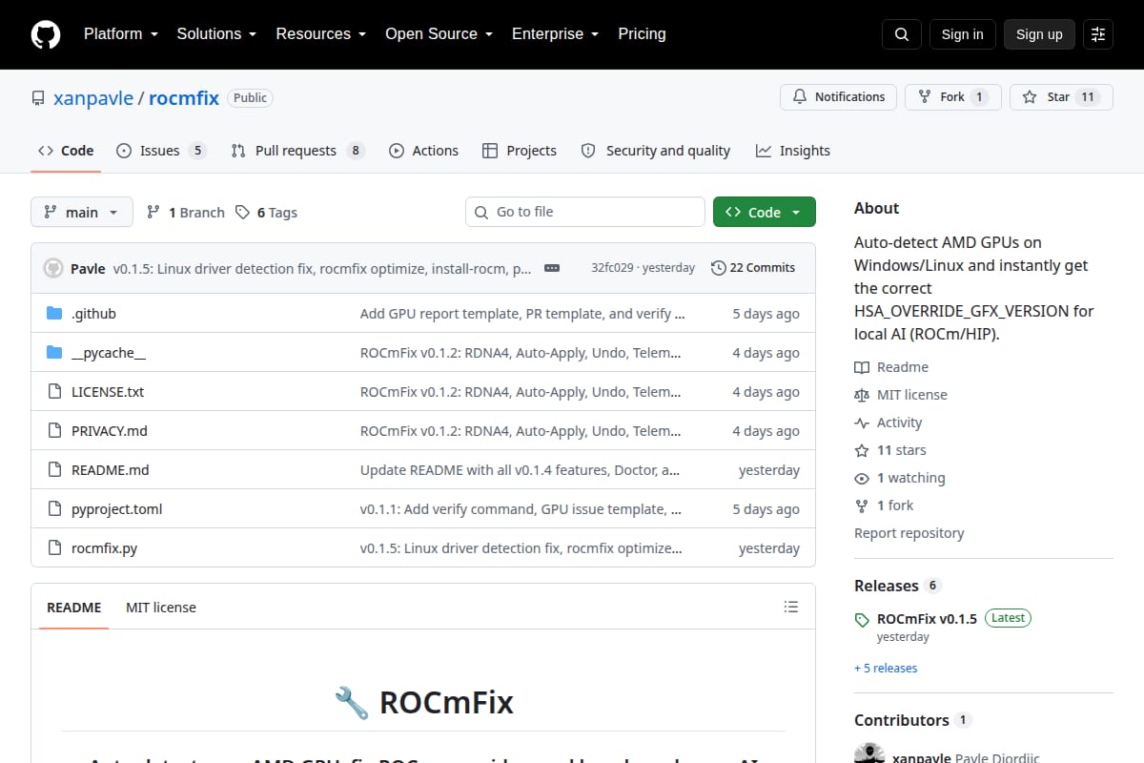The width and height of the screenshot is (1144, 763).
Task: Open the search magnifier button
Action: point(902,34)
